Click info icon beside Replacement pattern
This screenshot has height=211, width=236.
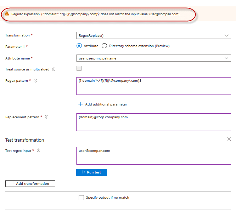[47, 117]
